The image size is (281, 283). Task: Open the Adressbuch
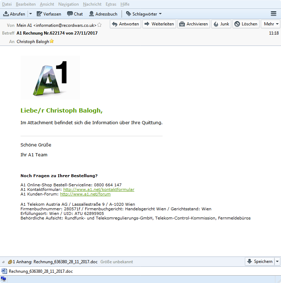point(103,14)
